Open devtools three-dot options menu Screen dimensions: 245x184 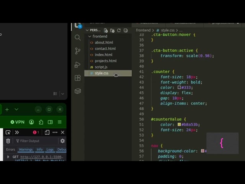coord(55,132)
